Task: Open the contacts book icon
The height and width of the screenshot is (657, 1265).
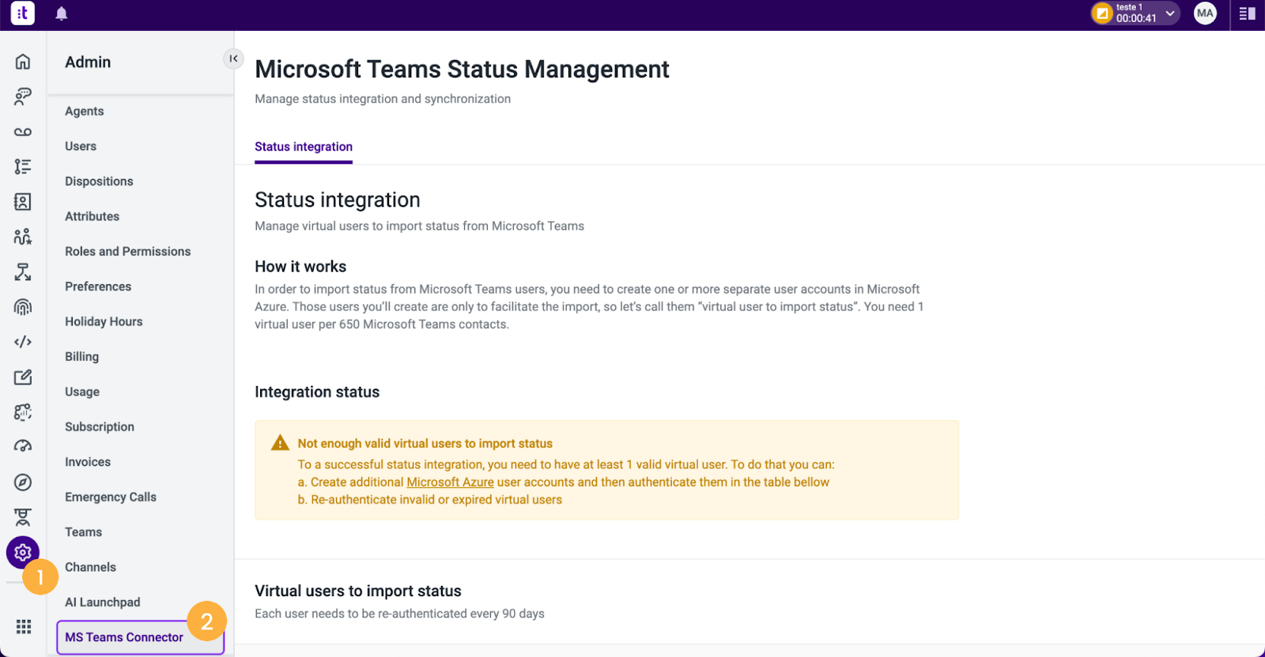Action: click(23, 201)
